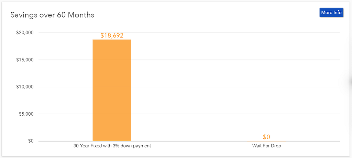Click the Wait For Drop axis label

(x=266, y=146)
